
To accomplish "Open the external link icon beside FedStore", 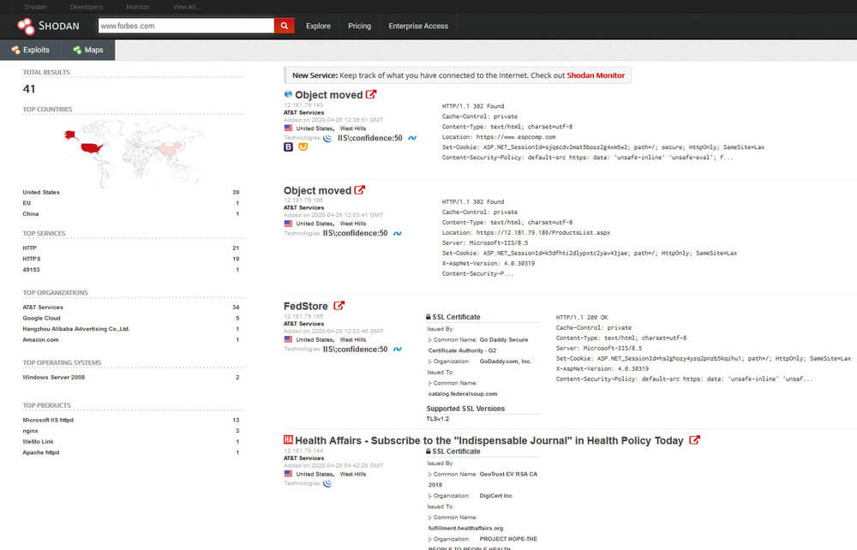I will pyautogui.click(x=339, y=306).
